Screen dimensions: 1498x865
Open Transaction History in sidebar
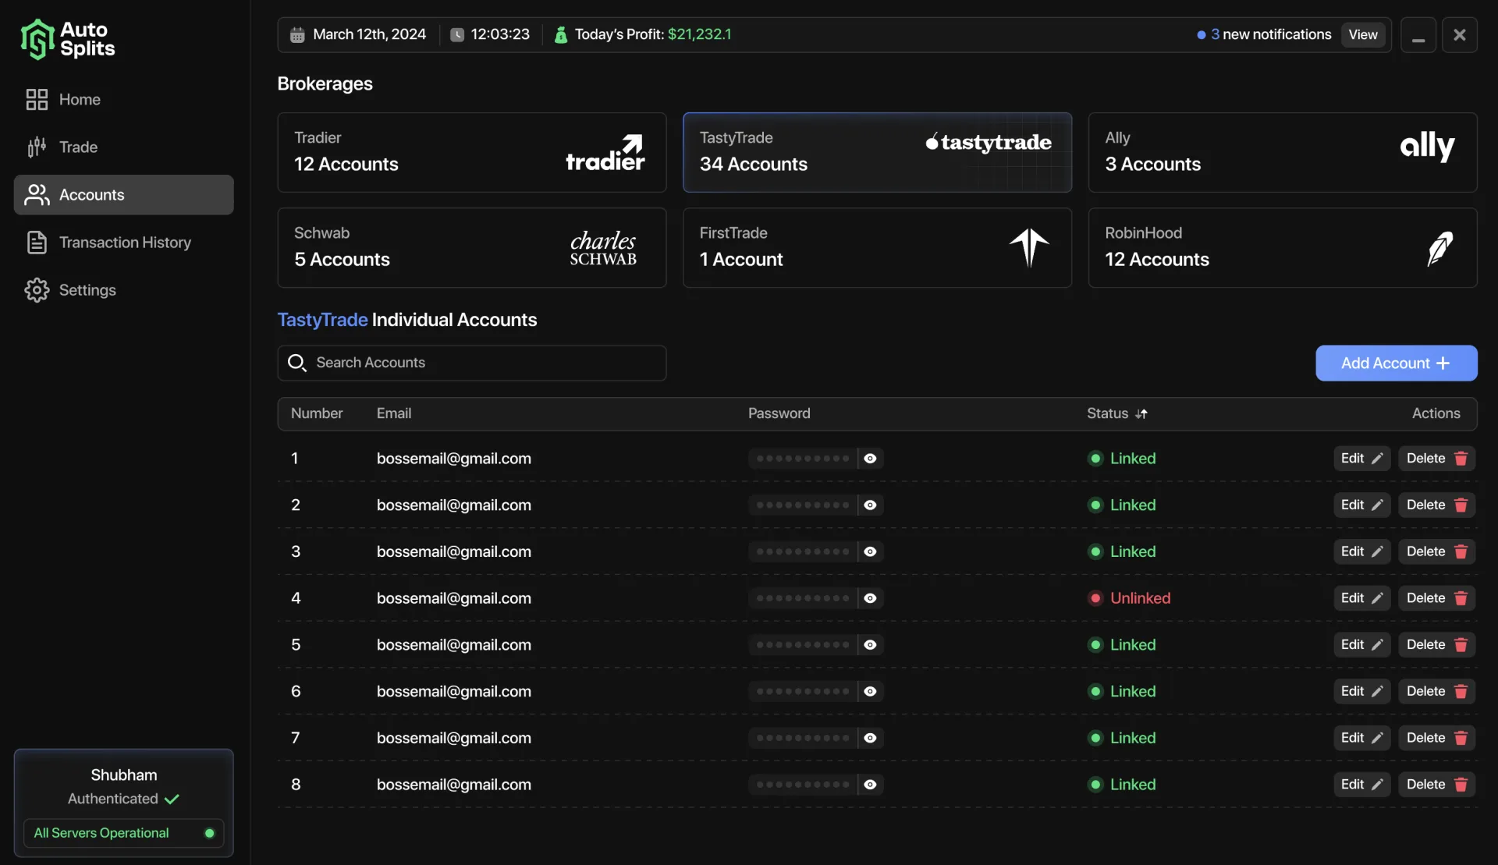pos(123,243)
